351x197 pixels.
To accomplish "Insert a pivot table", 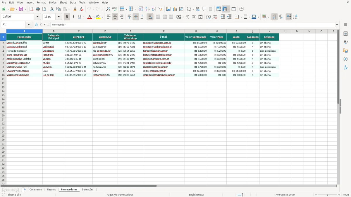I will 181,9.
